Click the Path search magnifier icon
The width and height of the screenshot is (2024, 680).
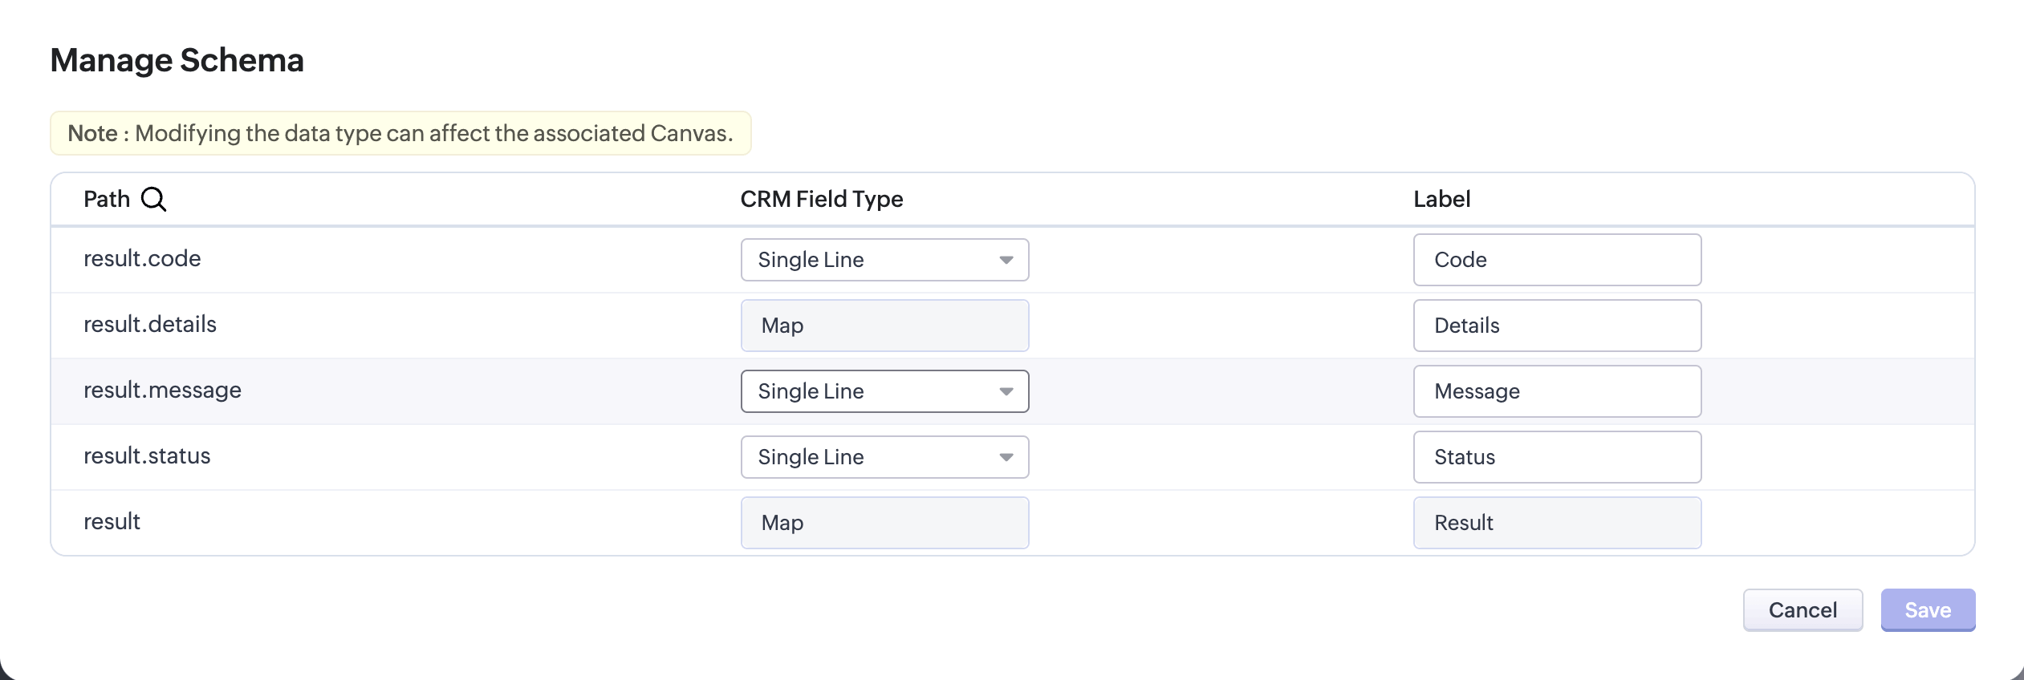[x=153, y=199]
